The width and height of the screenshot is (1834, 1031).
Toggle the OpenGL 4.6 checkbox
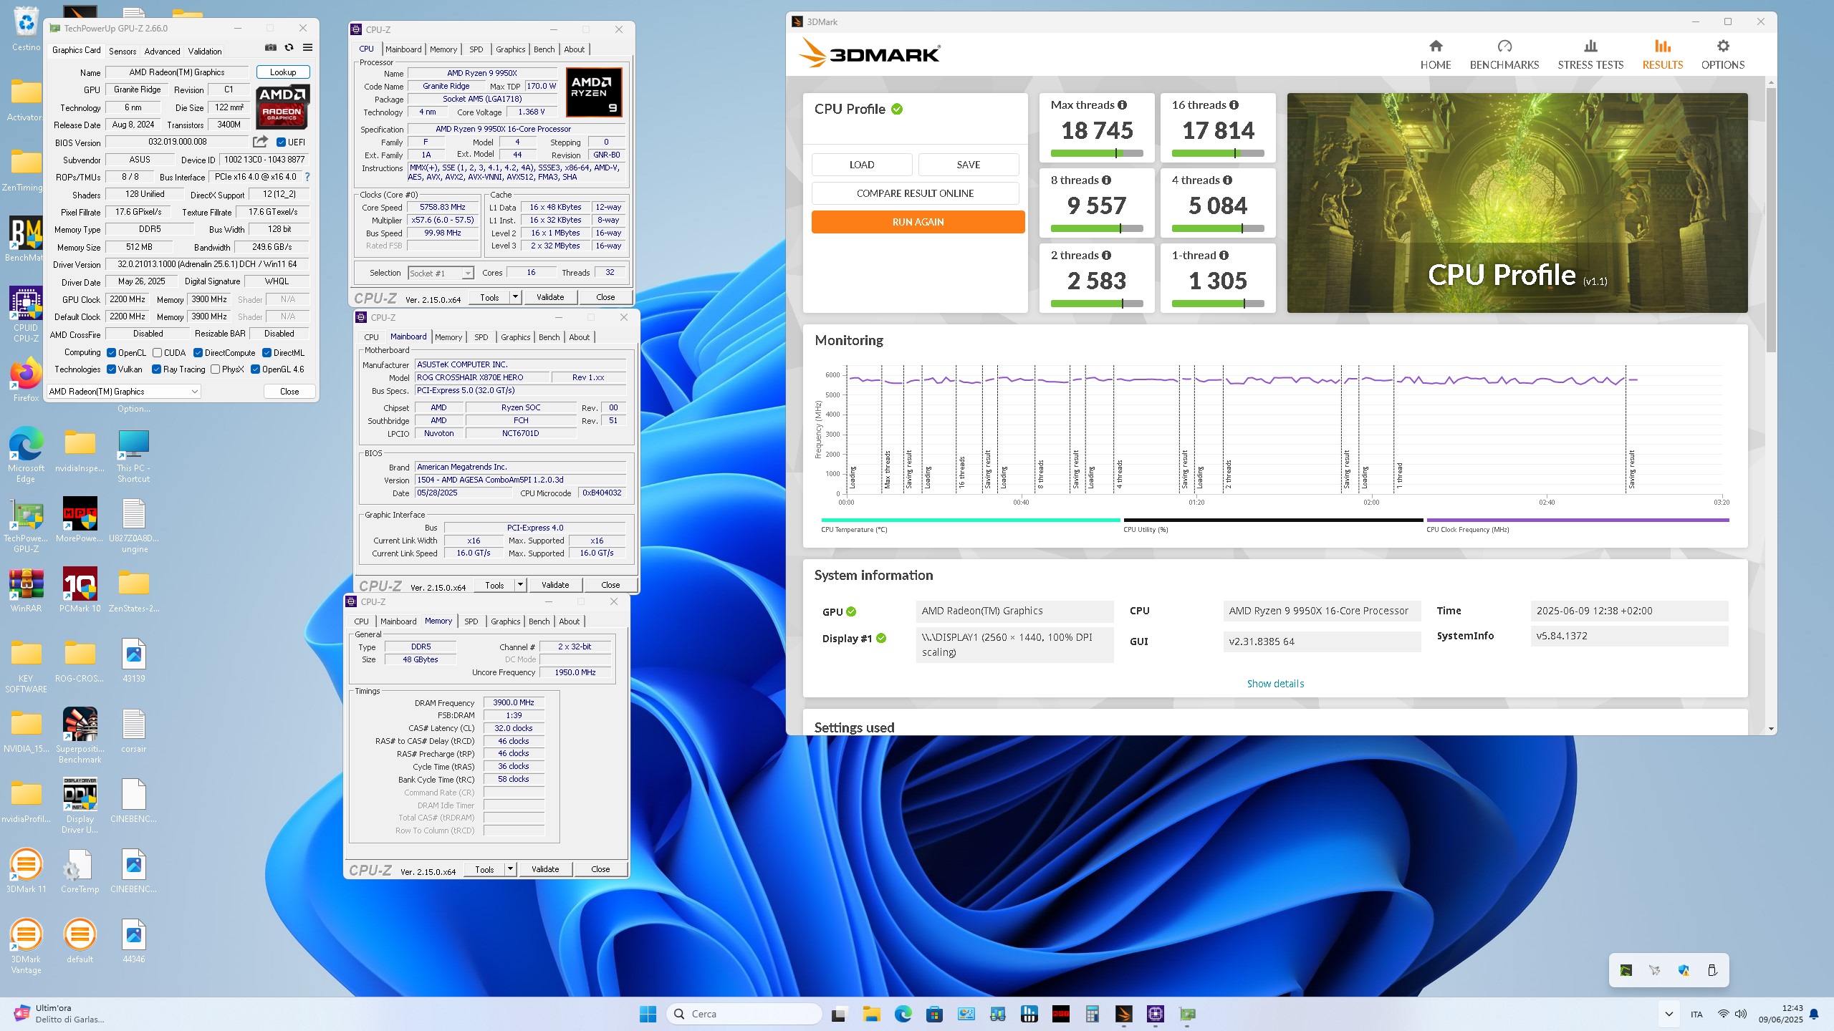pyautogui.click(x=255, y=369)
